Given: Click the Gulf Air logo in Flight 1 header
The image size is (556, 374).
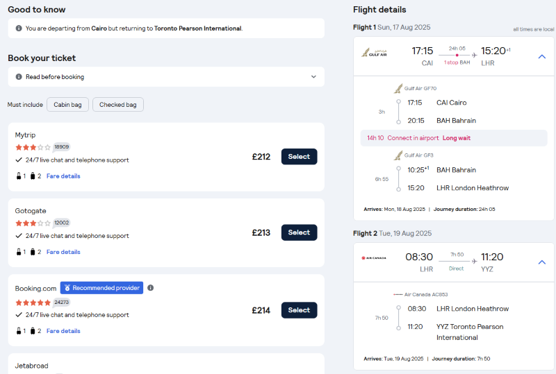Looking at the screenshot, I should [x=374, y=53].
